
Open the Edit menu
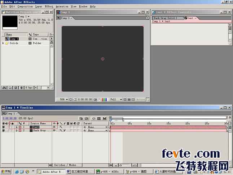12,6
